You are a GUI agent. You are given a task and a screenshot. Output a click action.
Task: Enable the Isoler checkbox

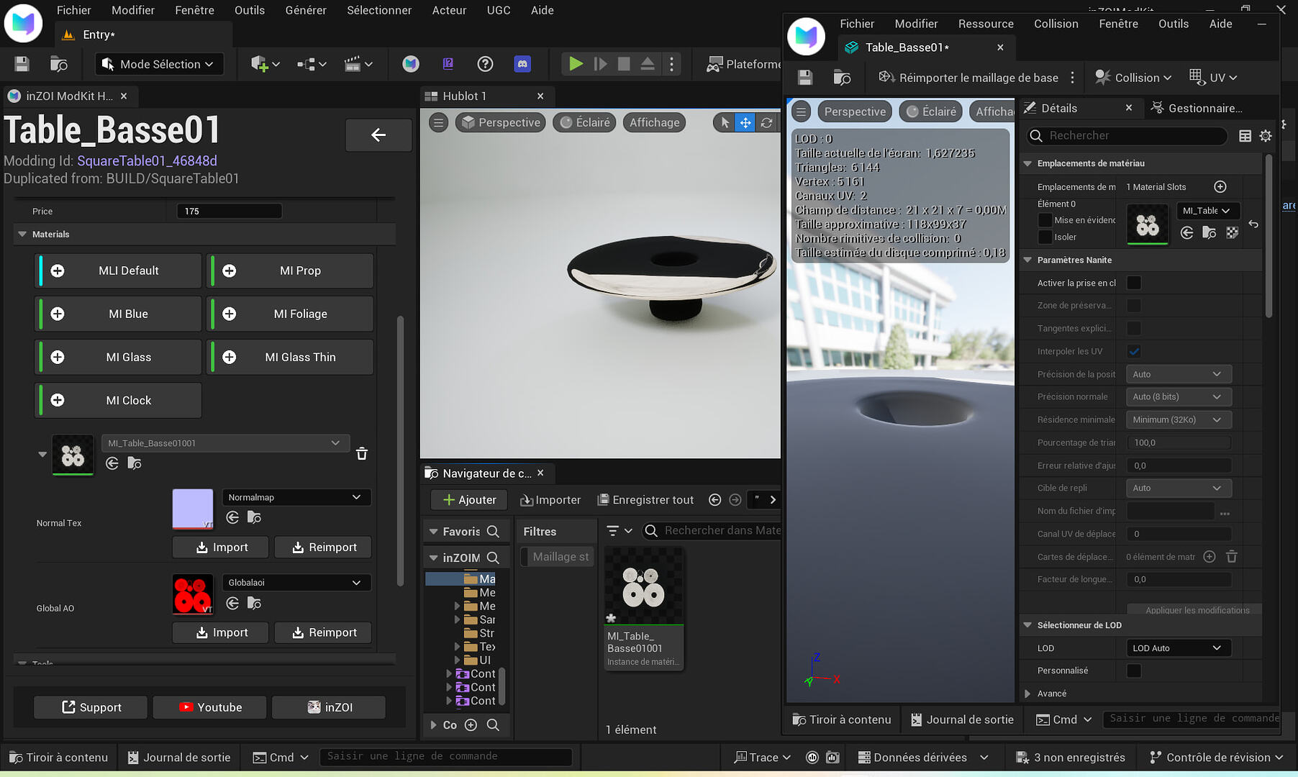coord(1045,237)
